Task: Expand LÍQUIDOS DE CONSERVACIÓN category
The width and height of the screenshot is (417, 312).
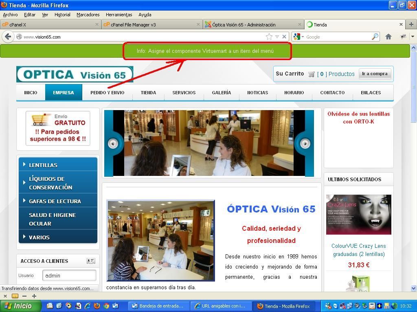Action: 58,183
